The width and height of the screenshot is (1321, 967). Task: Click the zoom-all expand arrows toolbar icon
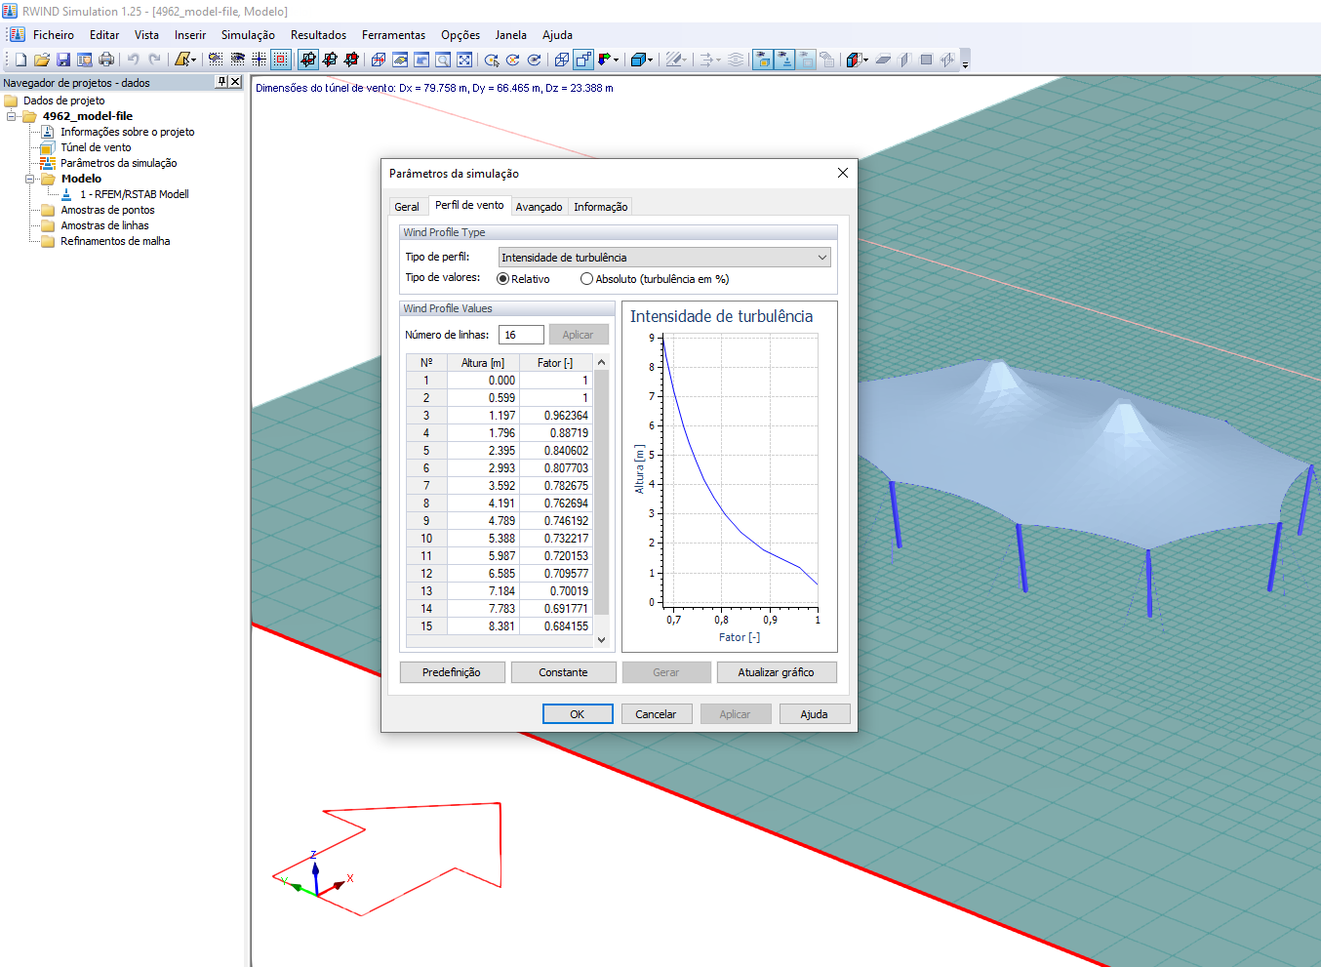tap(464, 60)
